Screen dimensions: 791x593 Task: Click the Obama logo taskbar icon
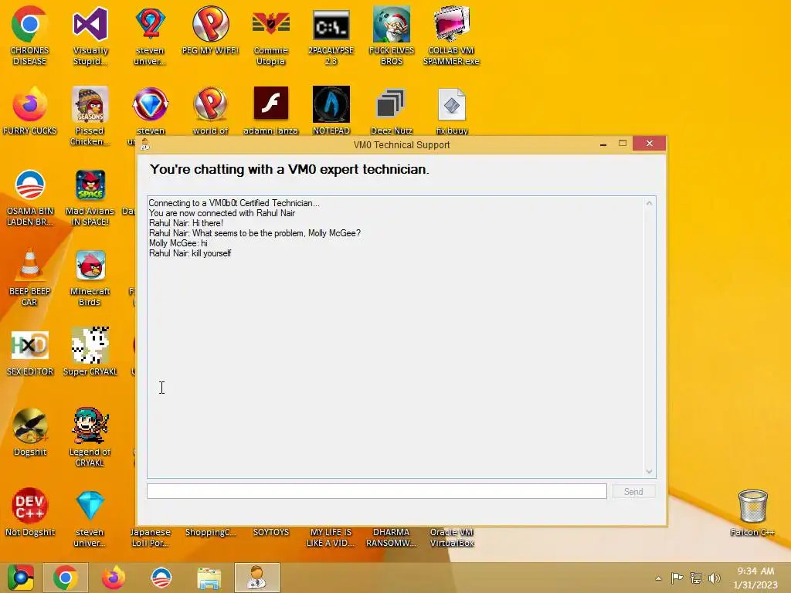(161, 578)
